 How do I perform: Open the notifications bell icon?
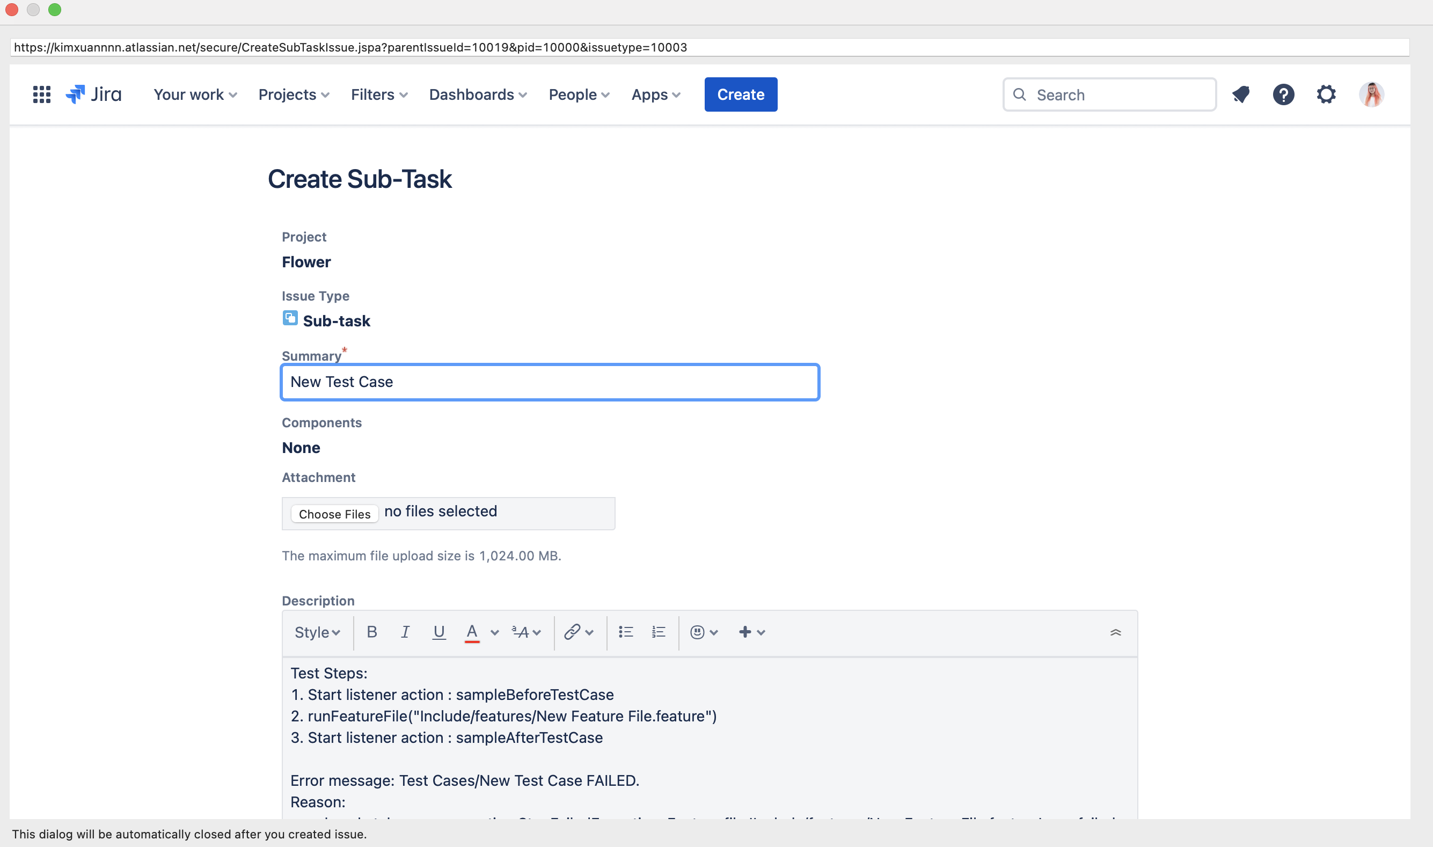1241,95
